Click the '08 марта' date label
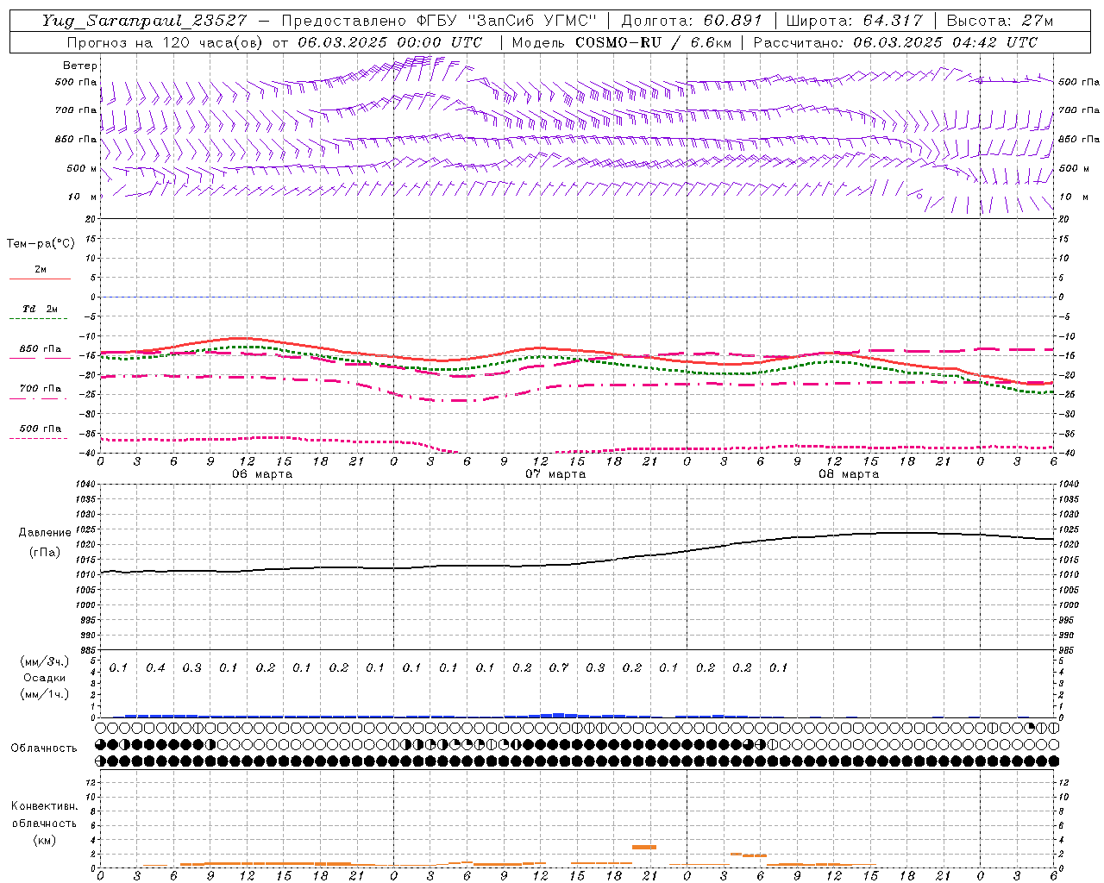This screenshot has height=883, width=1104. click(849, 474)
